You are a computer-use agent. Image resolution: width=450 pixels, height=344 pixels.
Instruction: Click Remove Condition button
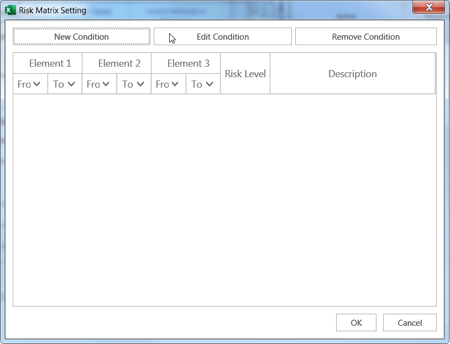pyautogui.click(x=365, y=37)
